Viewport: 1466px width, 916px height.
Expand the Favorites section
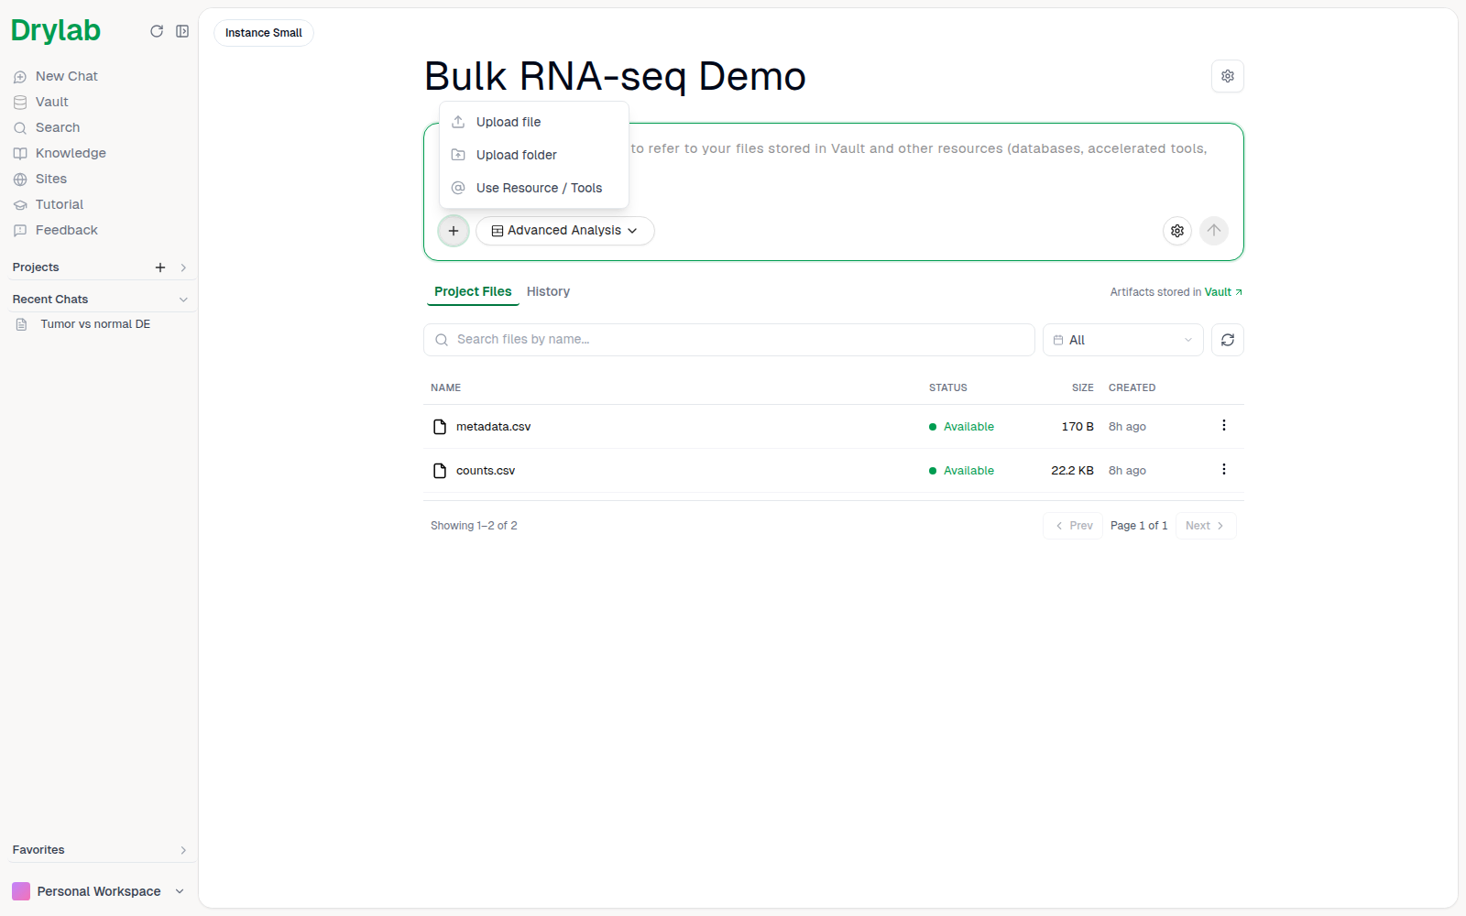tap(183, 850)
